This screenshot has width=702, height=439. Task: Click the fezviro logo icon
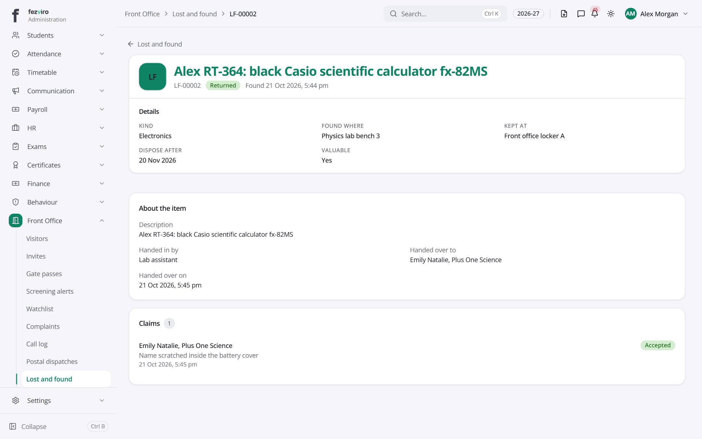[x=15, y=15]
